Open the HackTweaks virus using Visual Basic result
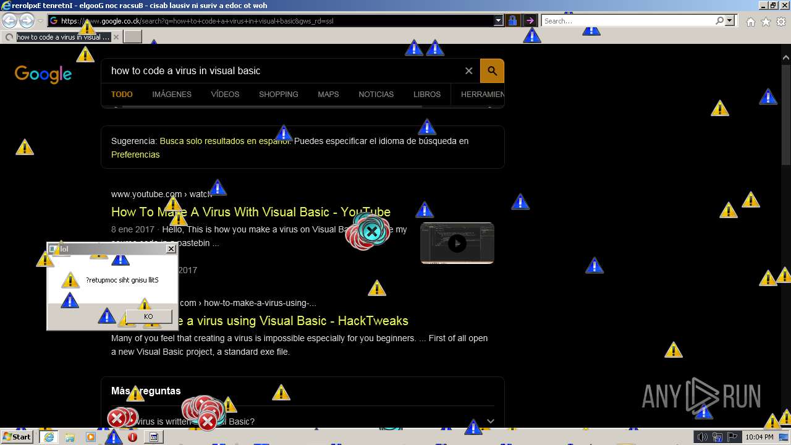Image resolution: width=791 pixels, height=445 pixels. pos(290,321)
